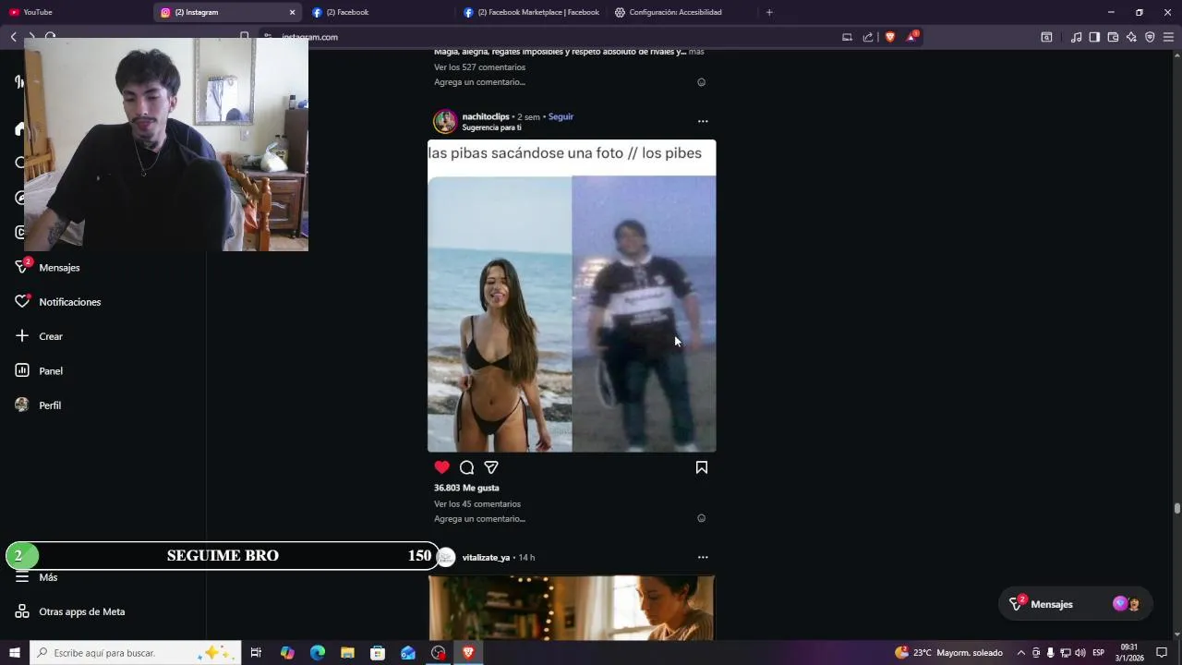Open vitalizate_ya profile avatar
The image size is (1182, 665).
click(446, 557)
